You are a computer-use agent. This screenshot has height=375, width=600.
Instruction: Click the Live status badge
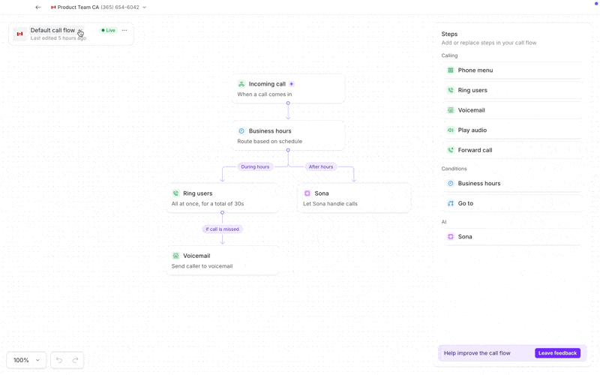[108, 30]
